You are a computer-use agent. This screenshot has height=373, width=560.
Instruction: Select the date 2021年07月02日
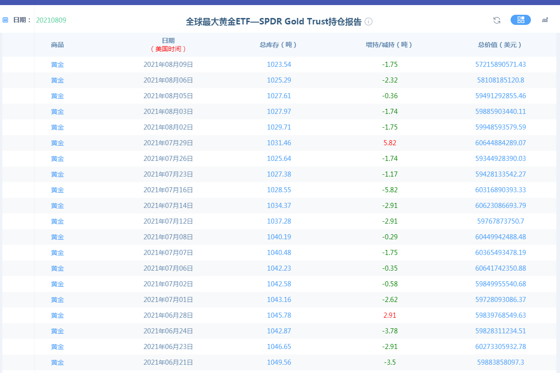click(x=169, y=284)
